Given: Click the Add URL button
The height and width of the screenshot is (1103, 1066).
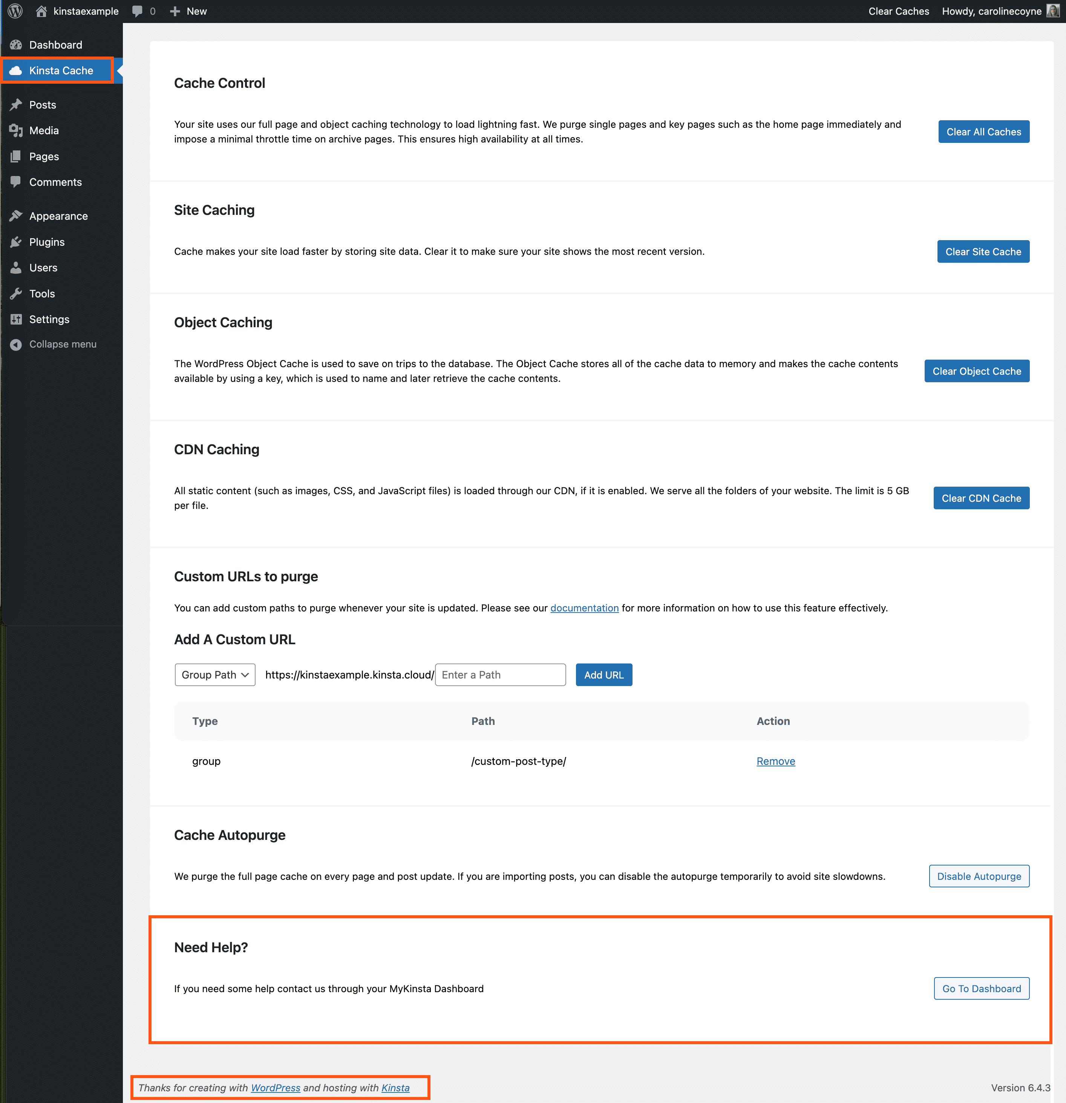Looking at the screenshot, I should click(603, 675).
